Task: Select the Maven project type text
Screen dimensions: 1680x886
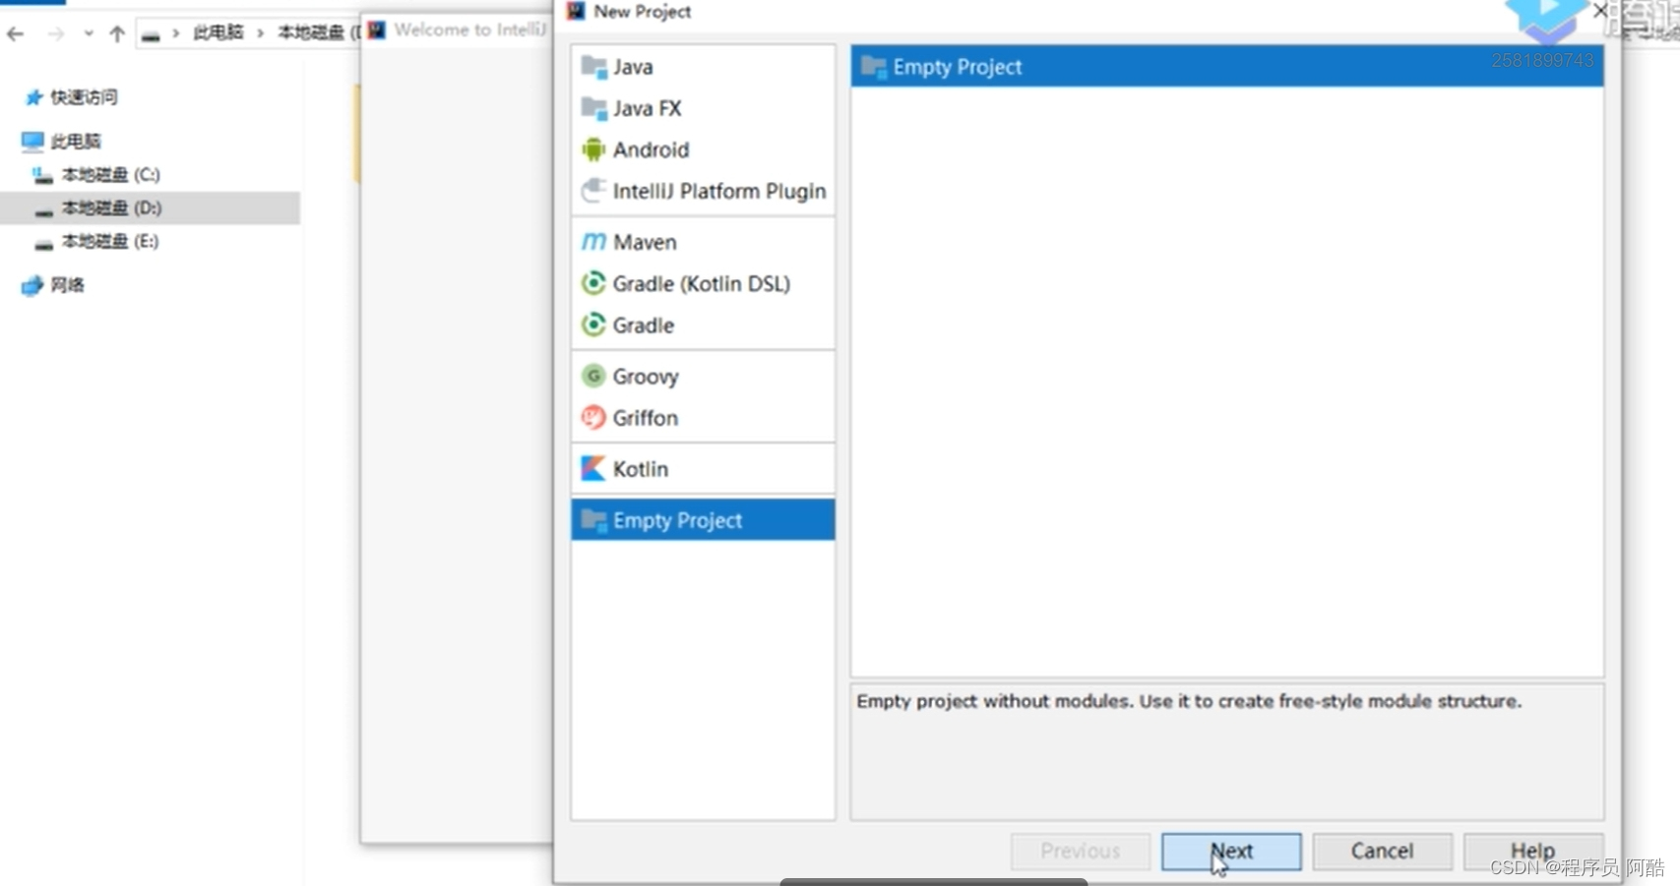Action: coord(645,242)
